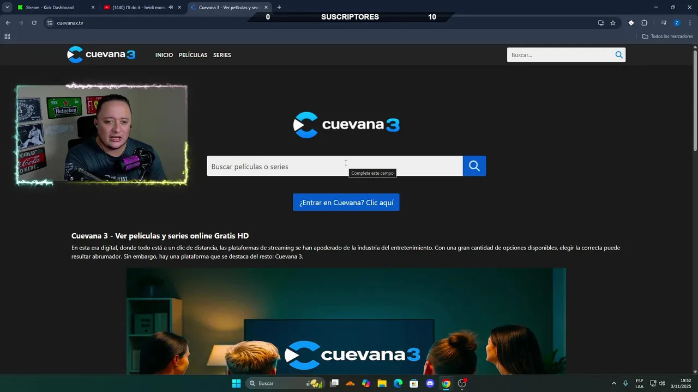Show hidden system tray icons
The image size is (698, 392).
613,383
